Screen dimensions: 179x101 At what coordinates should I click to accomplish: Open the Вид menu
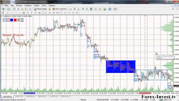[x=12, y=5]
